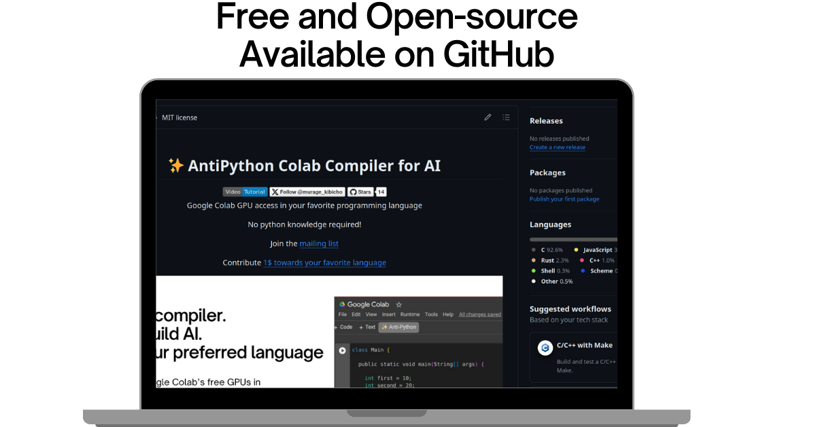Open the View menu in Colab image

tap(371, 315)
